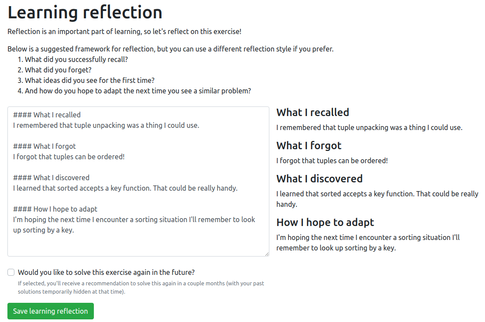Enable the solve-again-in-future checkbox
This screenshot has height=322, width=485.
coord(10,272)
